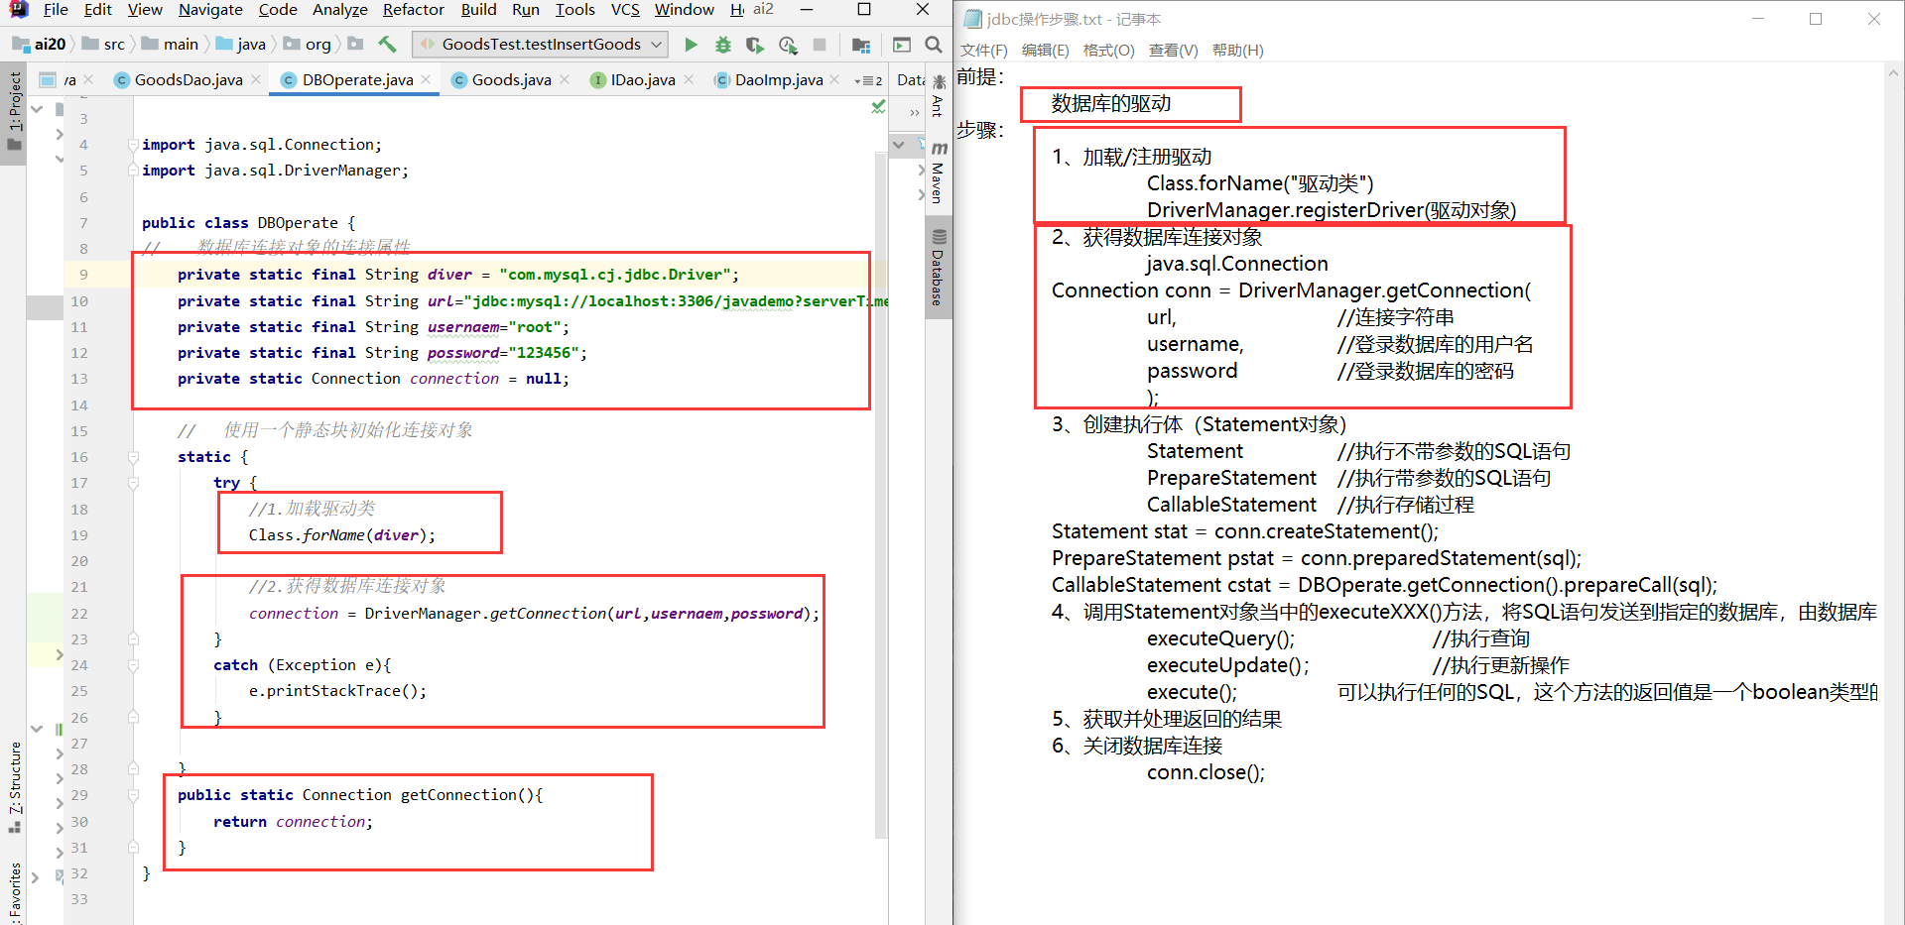Click executeQuery(); text in Notepad

pyautogui.click(x=1220, y=638)
